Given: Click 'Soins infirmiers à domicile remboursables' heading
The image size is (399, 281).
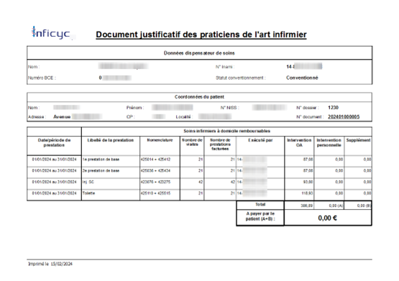Looking at the screenshot, I should coord(226,132).
